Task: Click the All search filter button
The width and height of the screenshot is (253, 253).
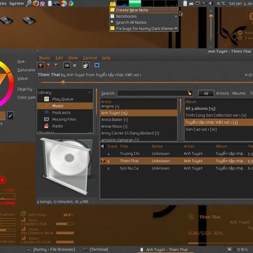Action: (206, 94)
